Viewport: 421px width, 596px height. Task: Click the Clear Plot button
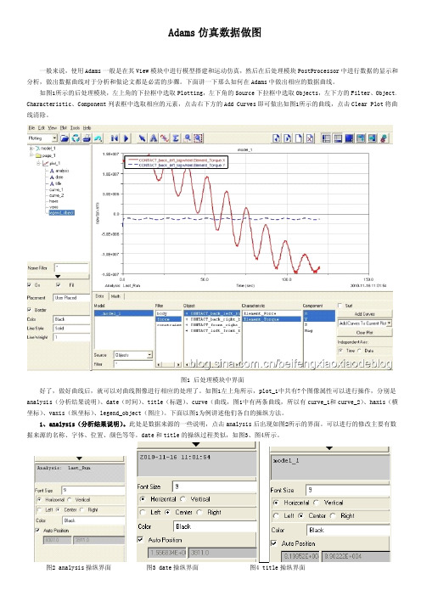(364, 333)
